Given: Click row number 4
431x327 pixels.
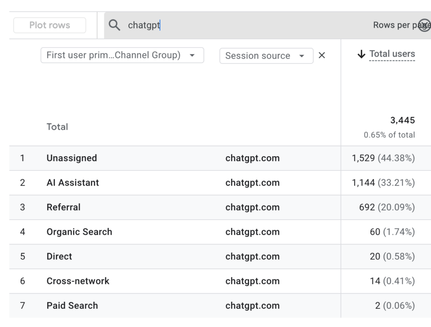Looking at the screenshot, I should click(23, 231).
